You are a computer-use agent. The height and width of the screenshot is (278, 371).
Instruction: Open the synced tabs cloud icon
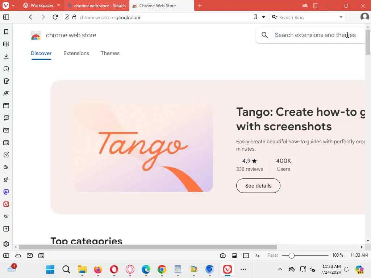305,5
